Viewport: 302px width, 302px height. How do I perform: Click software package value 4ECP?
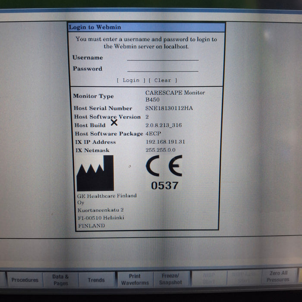[153, 133]
